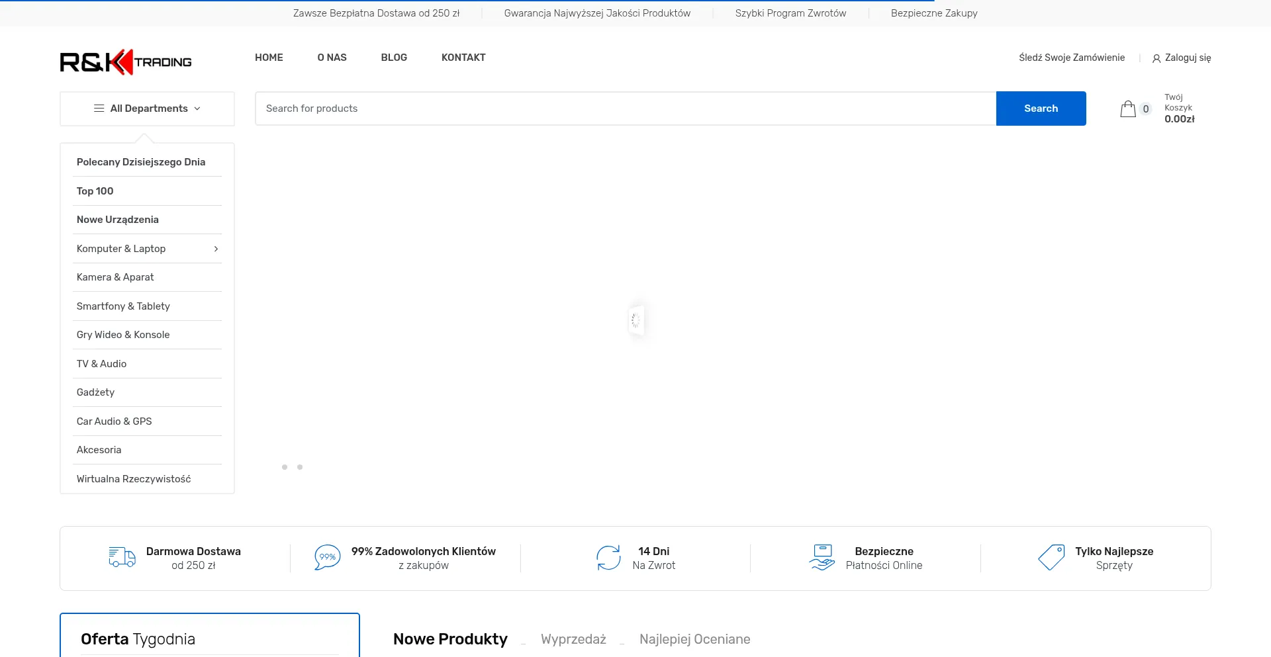Click the 14-day return arrows icon
The width and height of the screenshot is (1271, 657).
[x=608, y=558]
